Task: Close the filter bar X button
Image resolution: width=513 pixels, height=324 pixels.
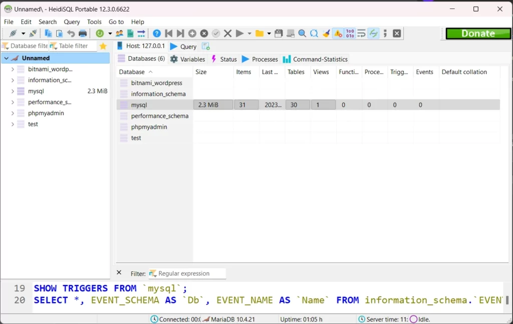Action: tap(119, 272)
